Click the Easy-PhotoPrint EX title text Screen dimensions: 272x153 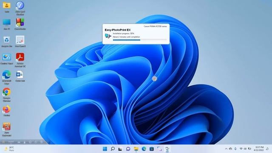(118, 30)
